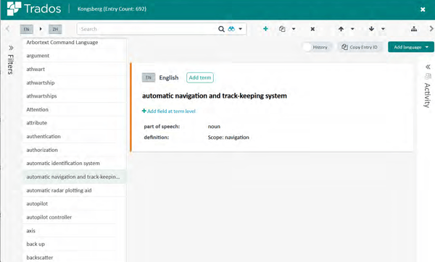The image size is (435, 262).
Task: Select the back up entry
Action: [x=75, y=245]
